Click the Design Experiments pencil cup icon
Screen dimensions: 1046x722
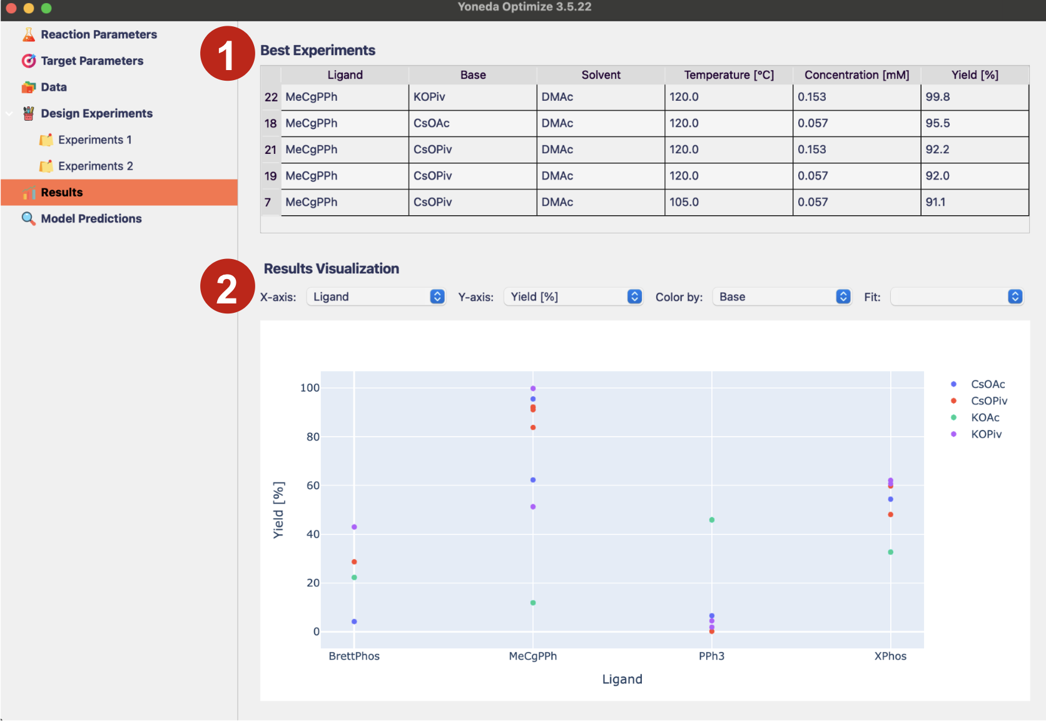pyautogui.click(x=29, y=113)
